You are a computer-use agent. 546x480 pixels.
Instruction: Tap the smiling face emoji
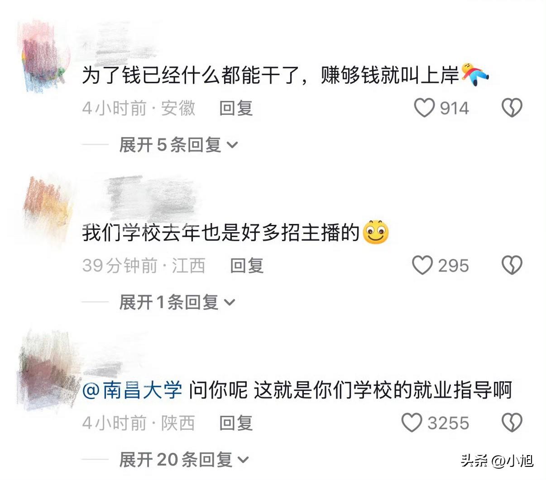tap(376, 233)
